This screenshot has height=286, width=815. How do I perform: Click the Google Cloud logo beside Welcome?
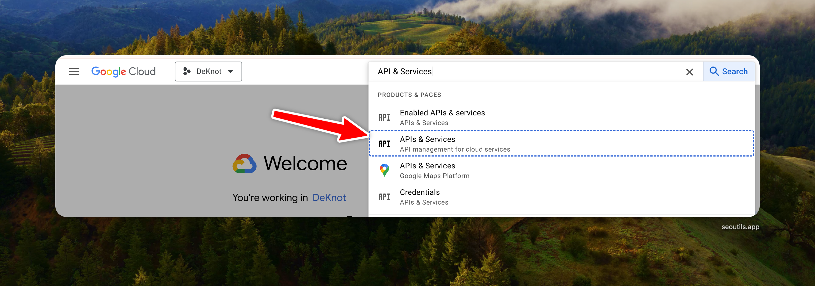coord(244,163)
